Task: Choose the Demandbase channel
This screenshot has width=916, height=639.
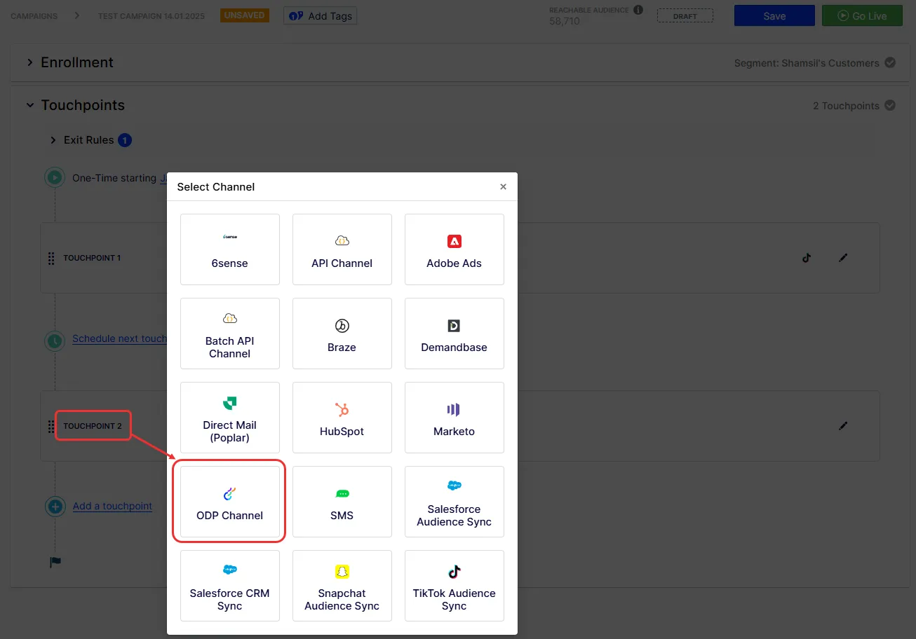Action: coord(454,334)
